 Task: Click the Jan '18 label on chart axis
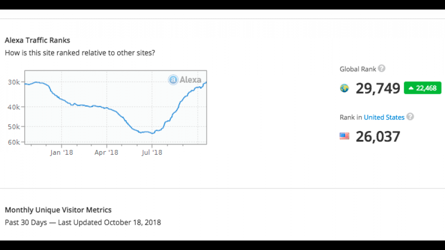point(62,153)
